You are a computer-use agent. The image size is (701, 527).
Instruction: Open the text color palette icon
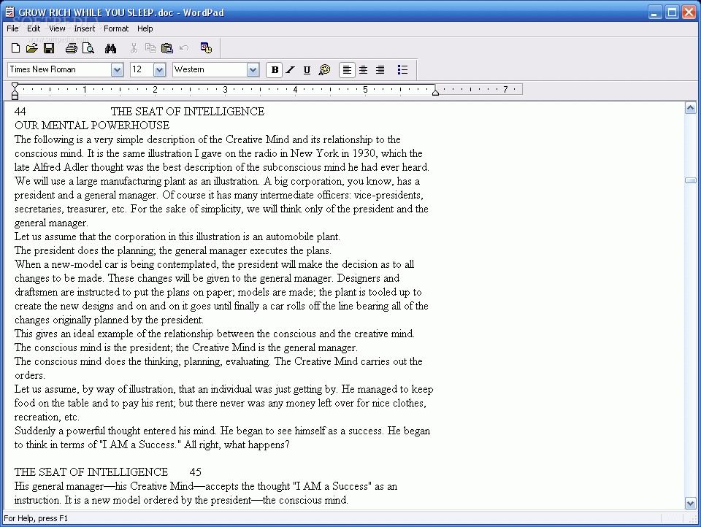coord(324,70)
